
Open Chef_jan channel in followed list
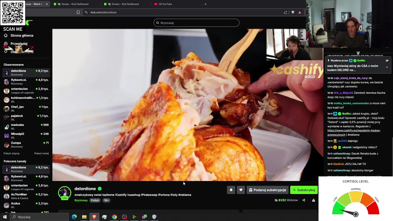pos(26,109)
